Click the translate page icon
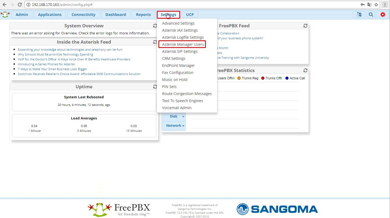Image resolution: width=390 pixels, height=218 pixels. click(369, 5)
